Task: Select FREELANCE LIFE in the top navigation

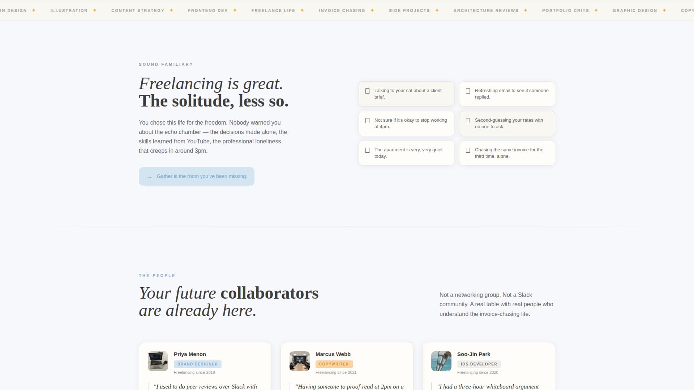Action: click(273, 10)
